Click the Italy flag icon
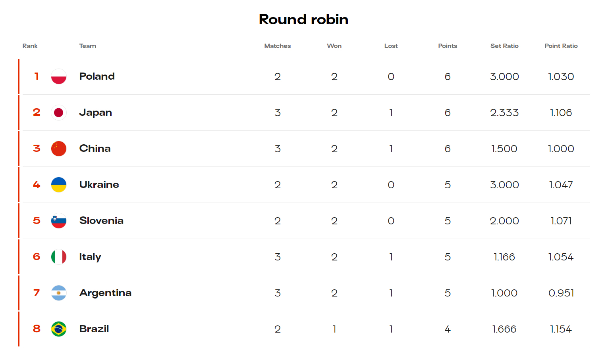Viewport: 606px width, 352px height. (59, 257)
